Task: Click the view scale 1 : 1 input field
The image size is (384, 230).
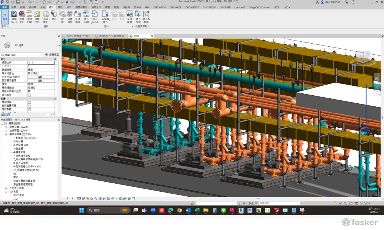Action: coord(41,62)
